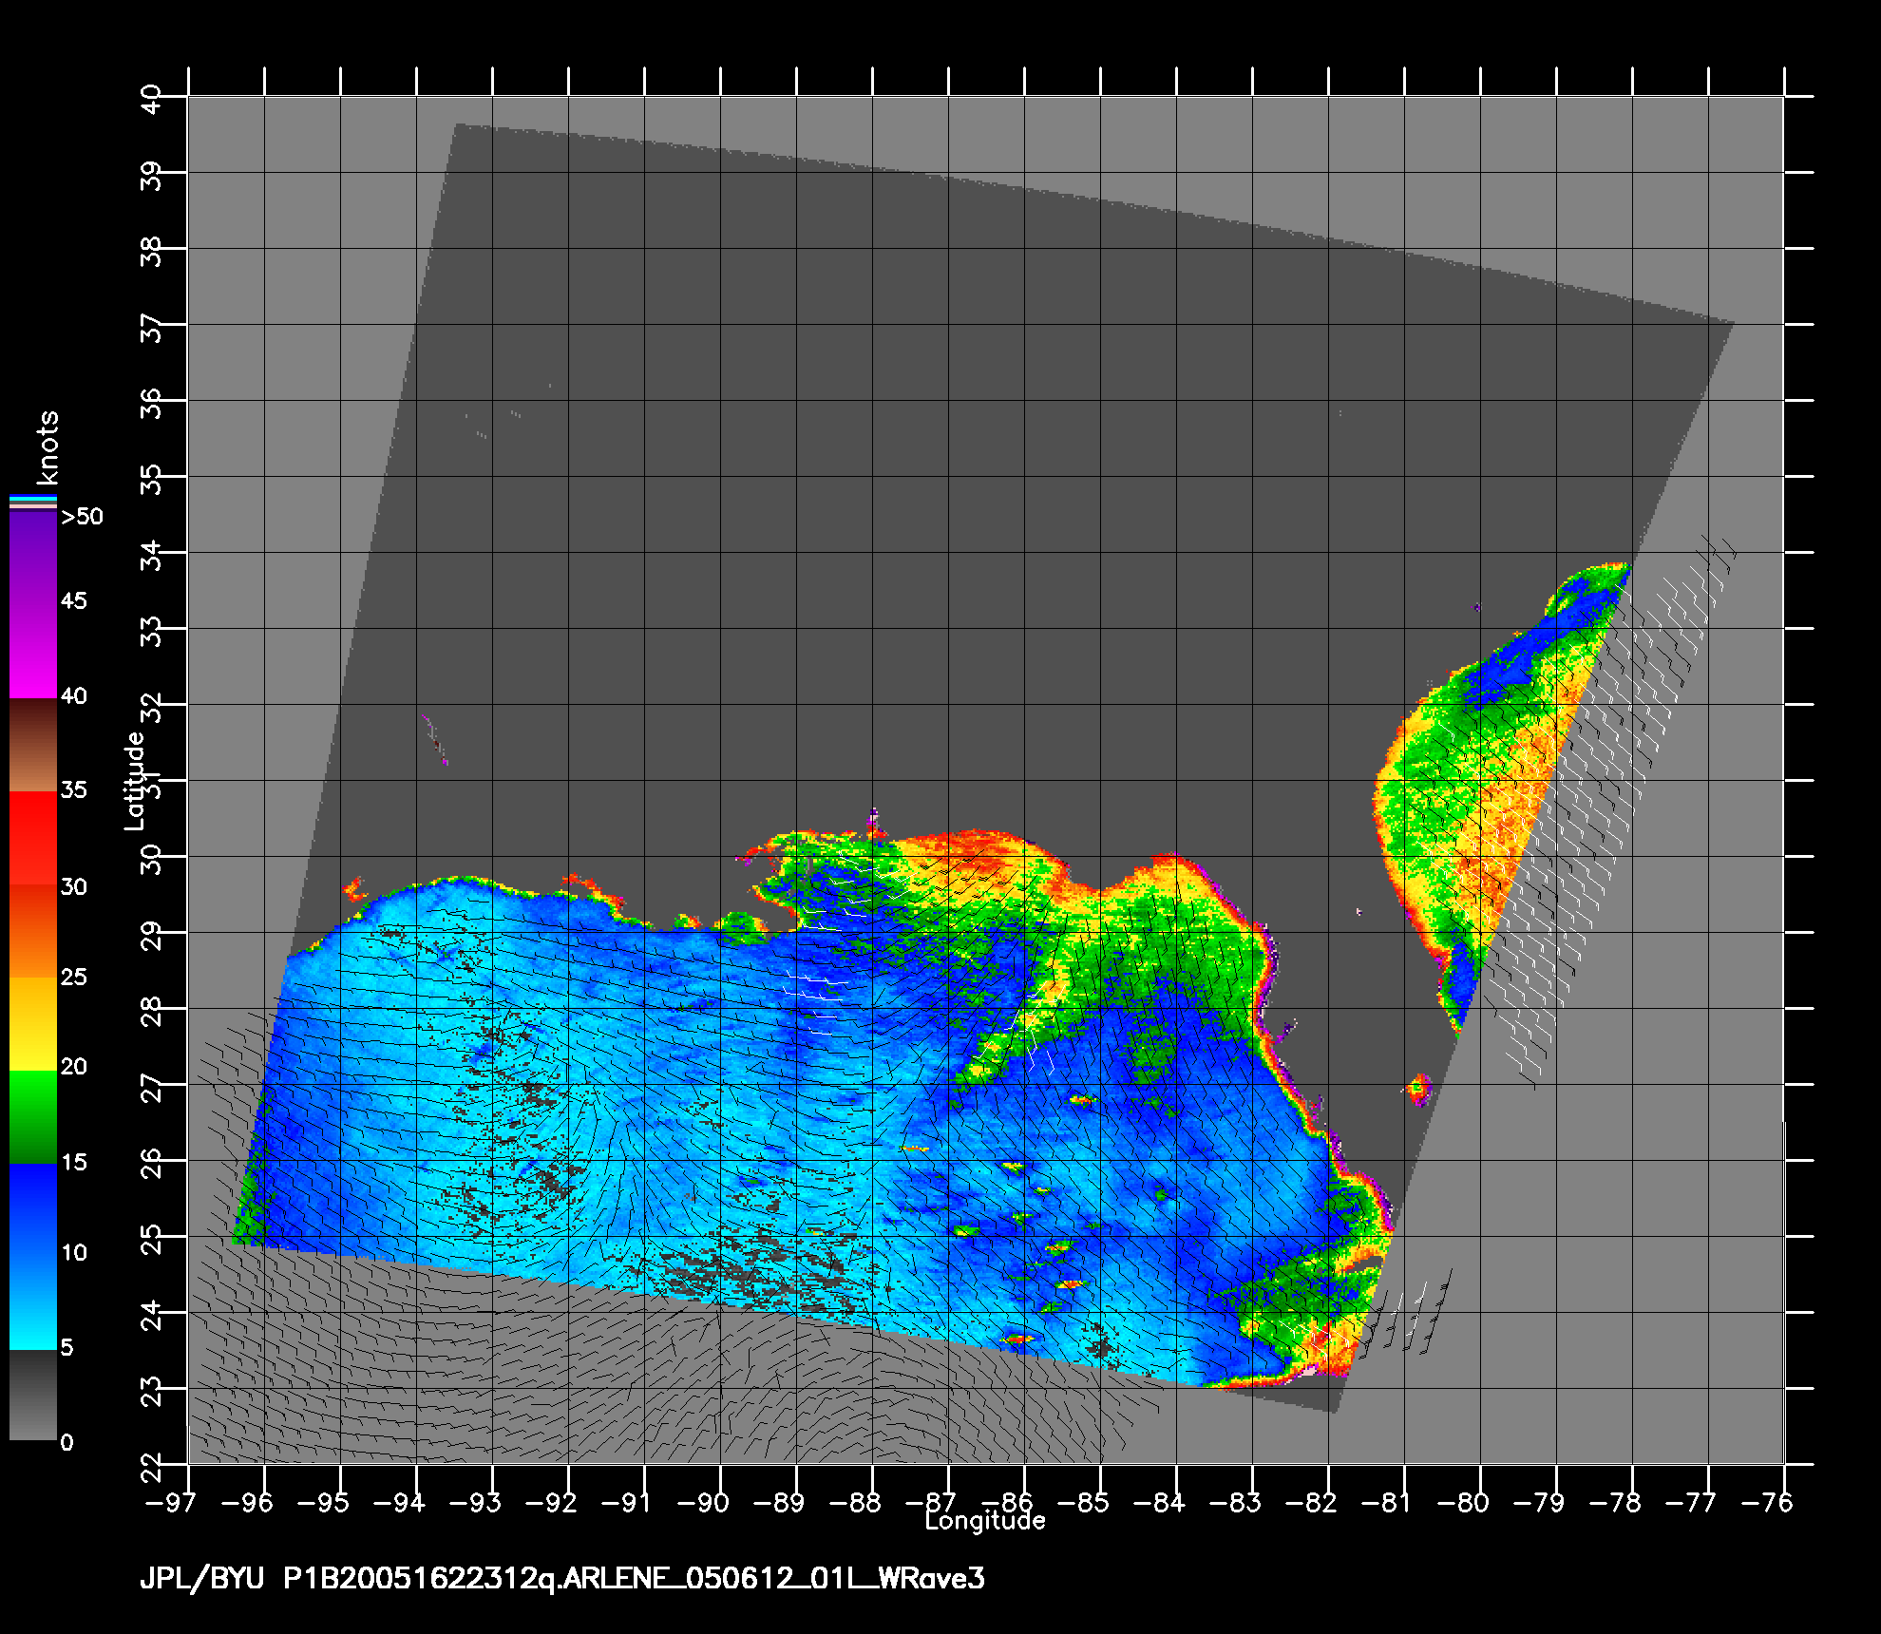
Task: Click the latitude '24' axis label
Action: 151,1315
